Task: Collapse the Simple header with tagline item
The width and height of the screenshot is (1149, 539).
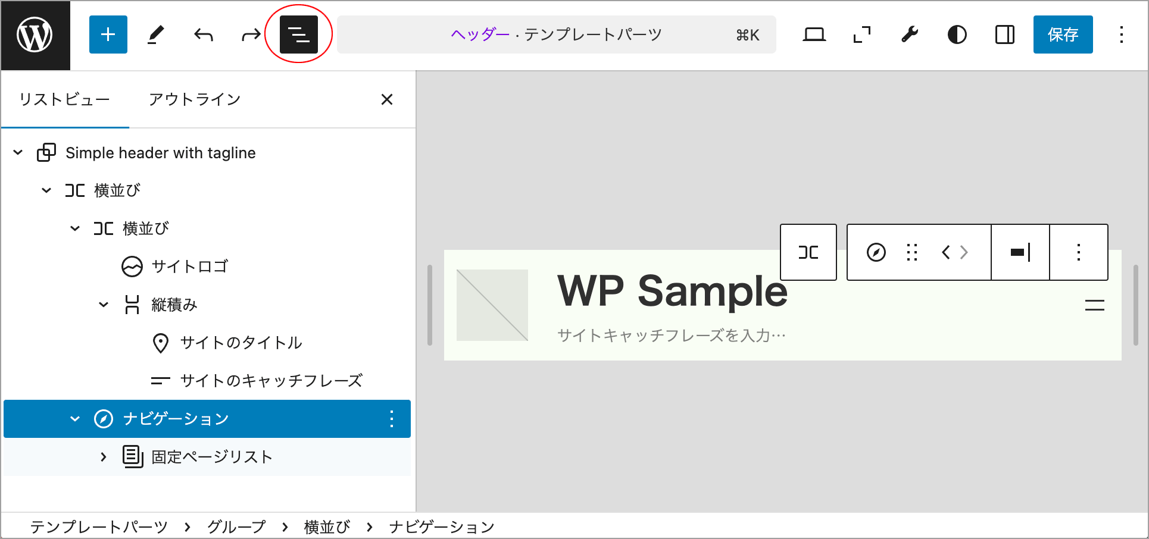Action: click(x=18, y=153)
